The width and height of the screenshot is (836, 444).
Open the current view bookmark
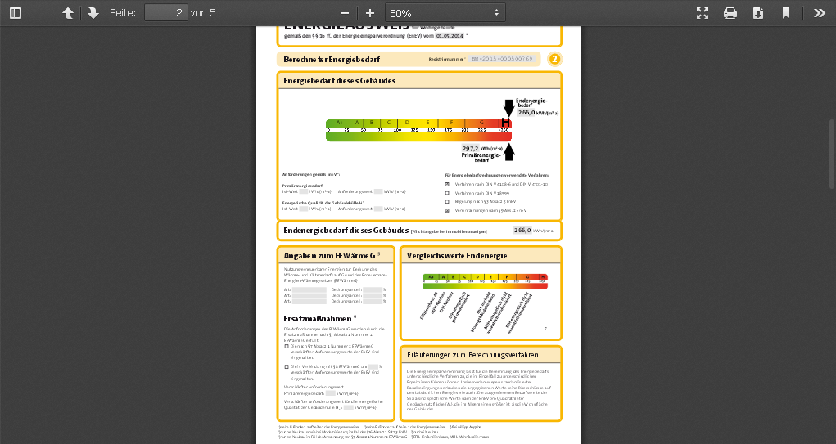click(786, 13)
